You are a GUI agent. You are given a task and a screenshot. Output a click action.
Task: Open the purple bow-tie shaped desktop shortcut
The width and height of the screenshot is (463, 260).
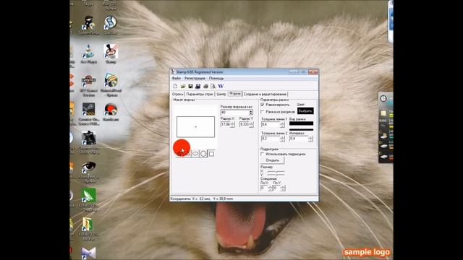88,253
